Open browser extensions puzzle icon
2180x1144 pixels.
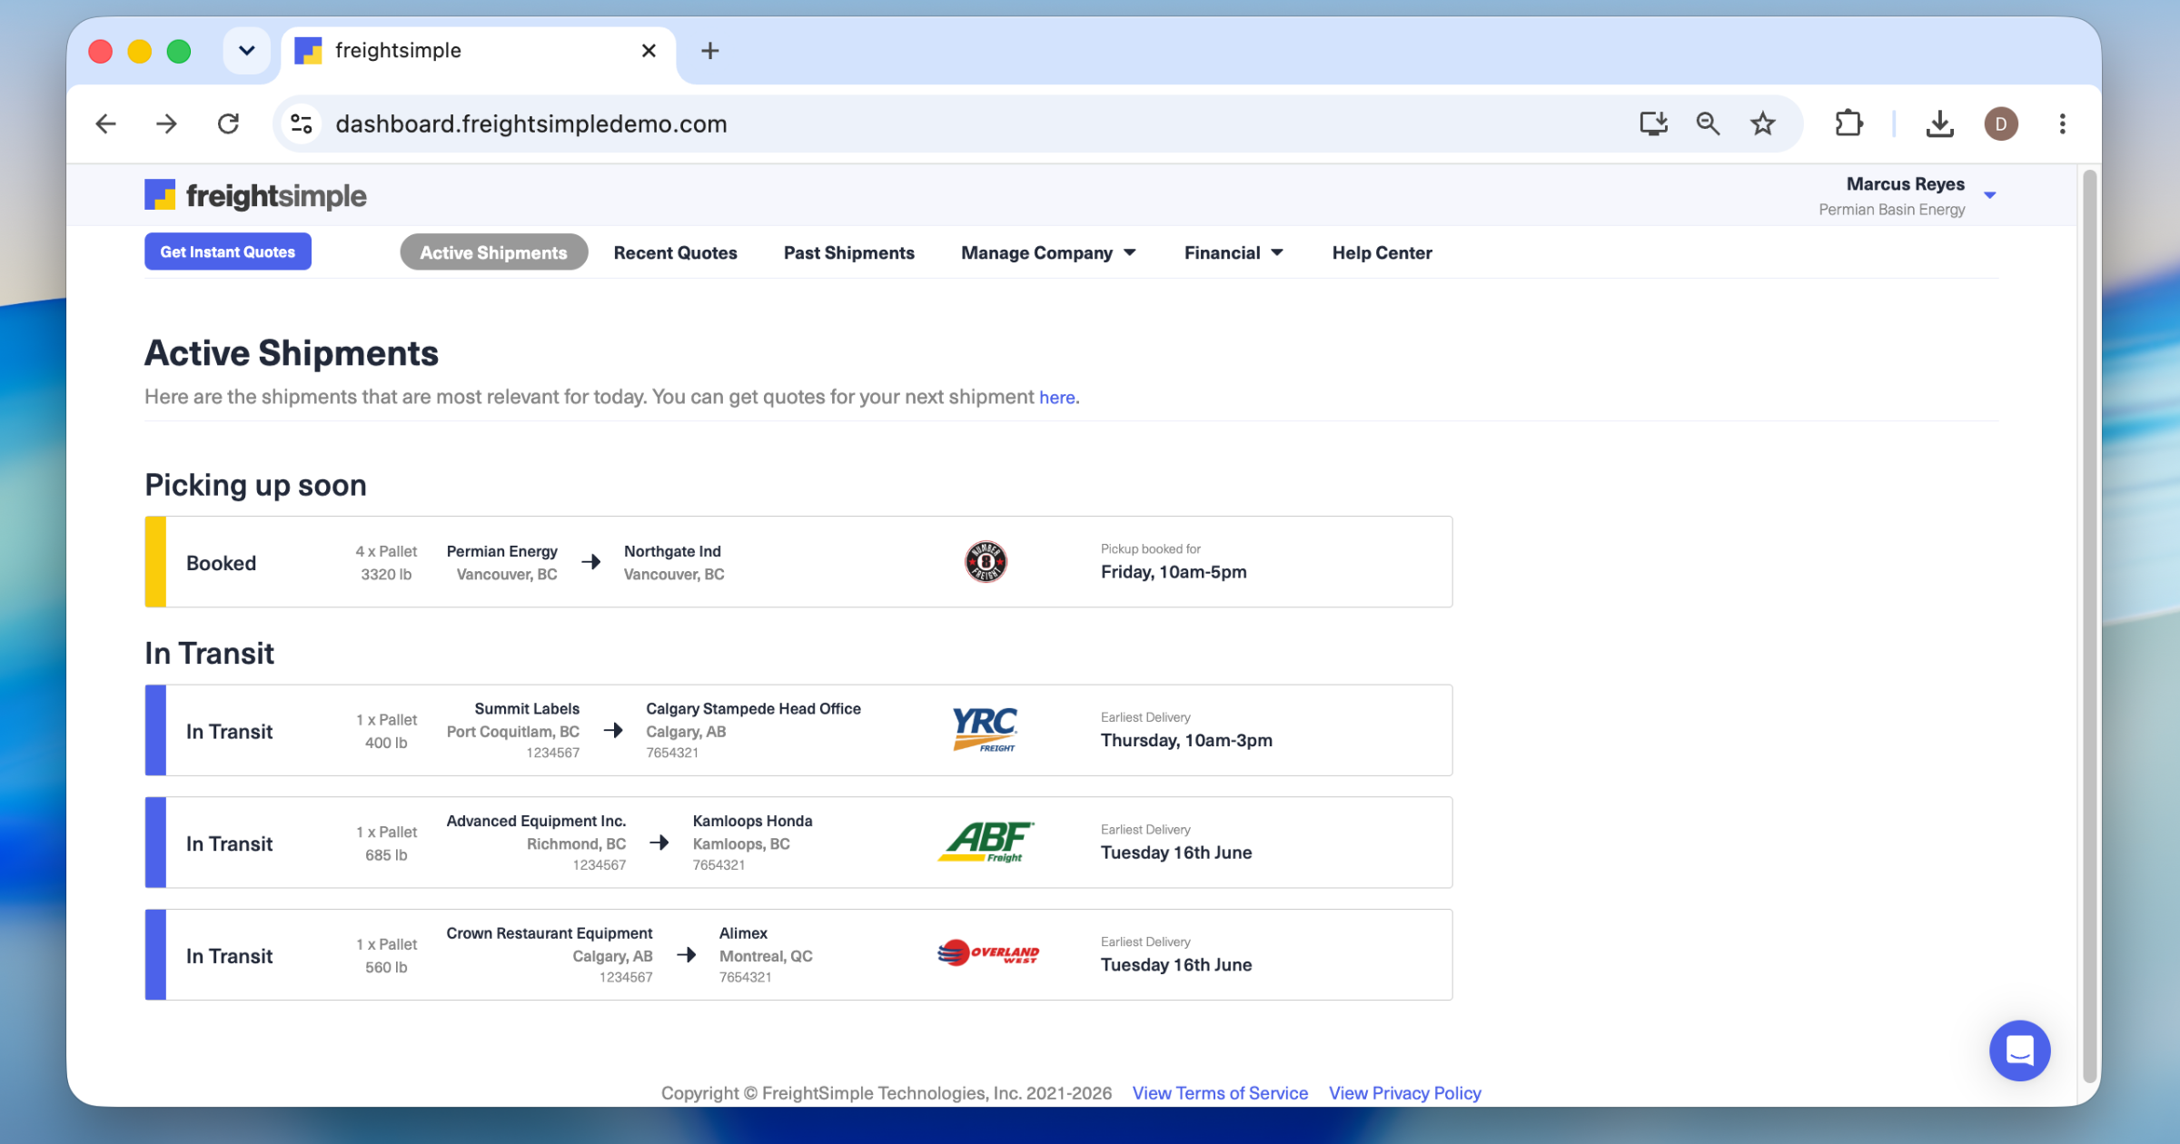[x=1848, y=123]
